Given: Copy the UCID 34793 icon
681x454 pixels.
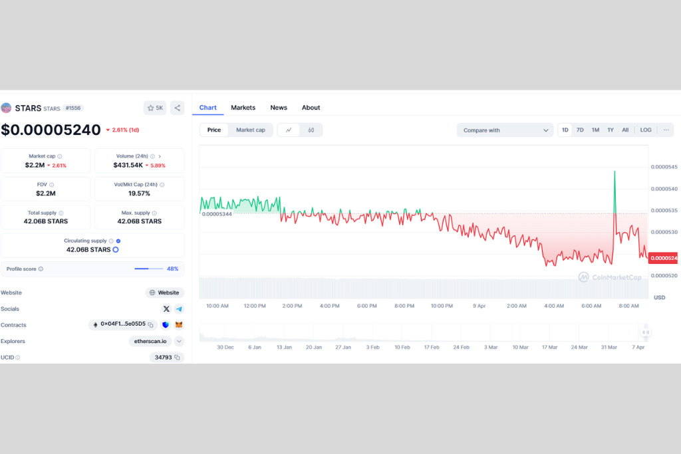Looking at the screenshot, I should click(x=177, y=358).
